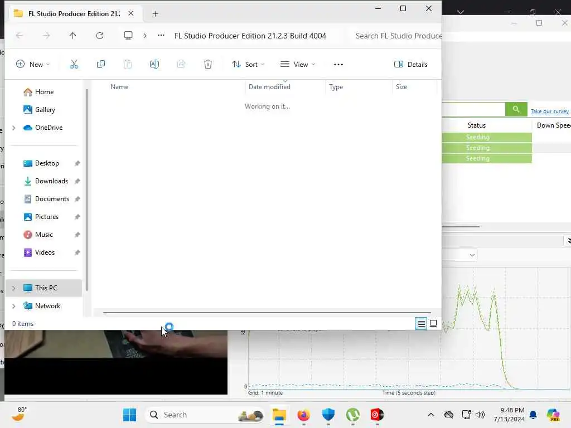Refresh the folder view
The width and height of the screenshot is (571, 428).
point(100,36)
